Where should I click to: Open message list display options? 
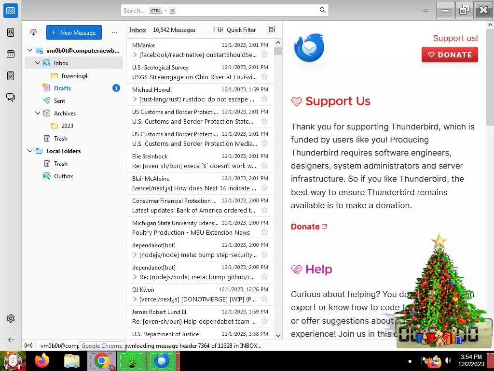272,29
